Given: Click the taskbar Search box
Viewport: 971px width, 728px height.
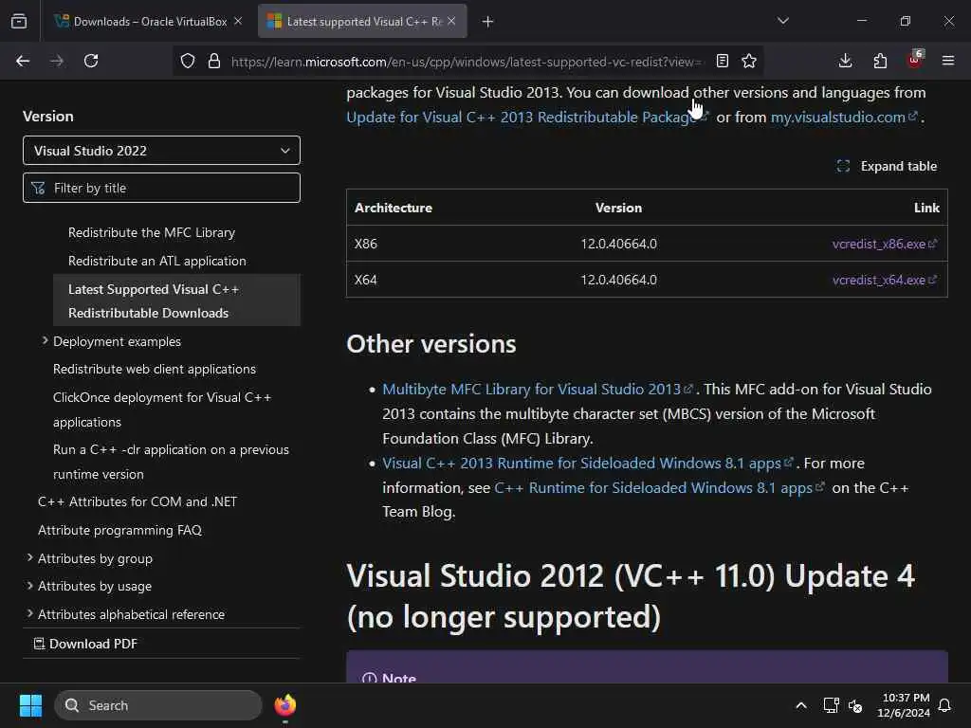Looking at the screenshot, I should (158, 705).
